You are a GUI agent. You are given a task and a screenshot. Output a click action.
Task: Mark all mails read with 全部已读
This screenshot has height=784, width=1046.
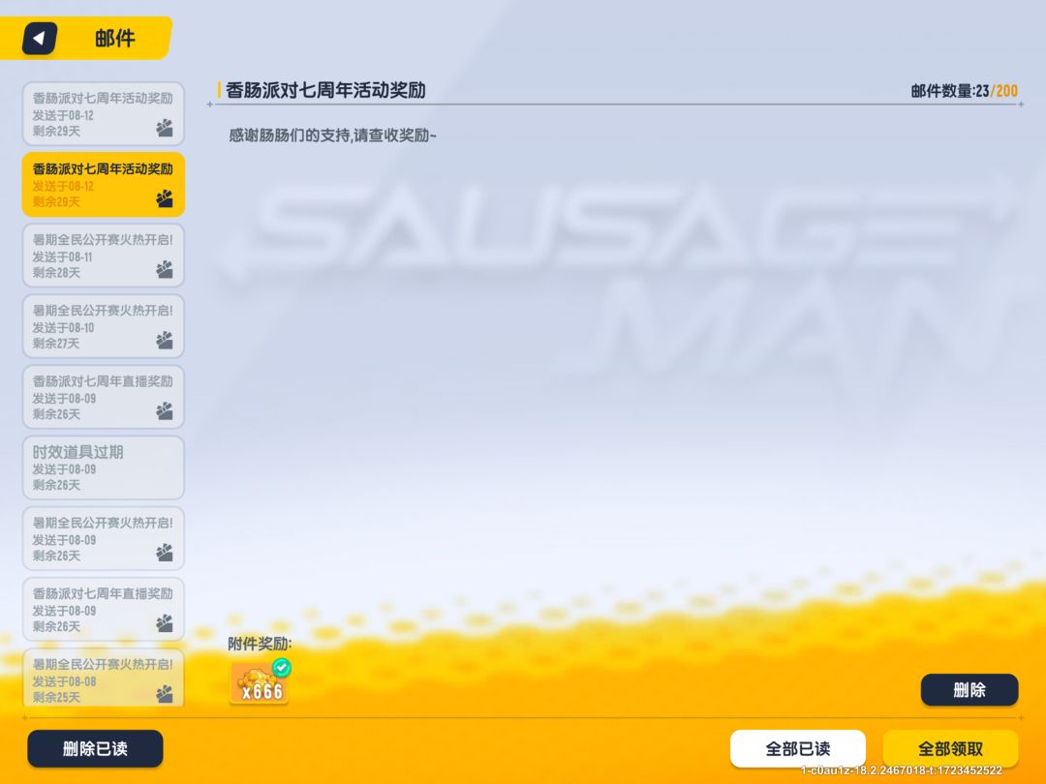point(798,748)
